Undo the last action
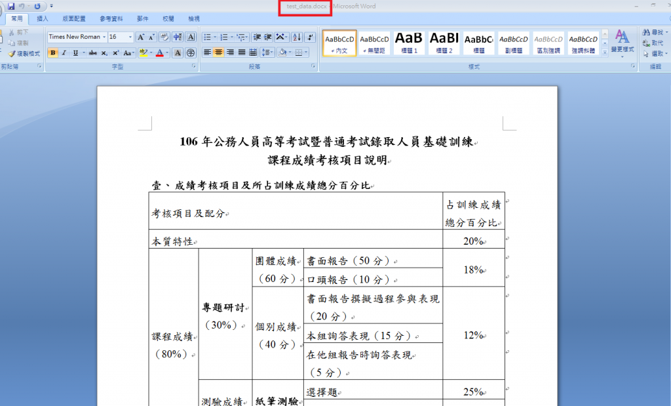This screenshot has width=671, height=406. click(x=22, y=6)
